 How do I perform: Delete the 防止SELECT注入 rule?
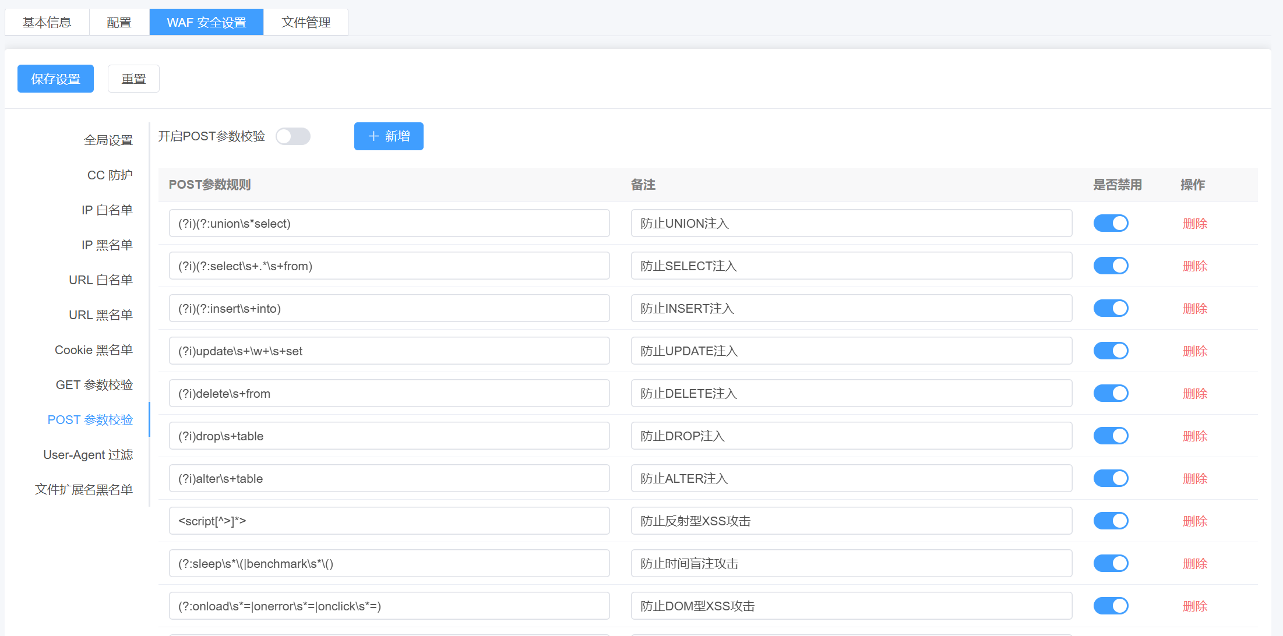pyautogui.click(x=1194, y=266)
